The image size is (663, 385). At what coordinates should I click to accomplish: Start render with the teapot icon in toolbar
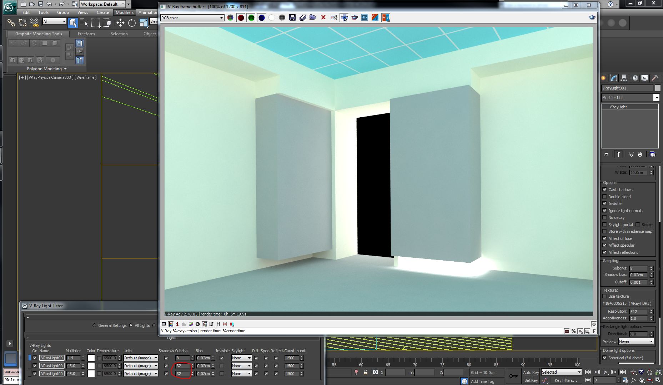355,17
